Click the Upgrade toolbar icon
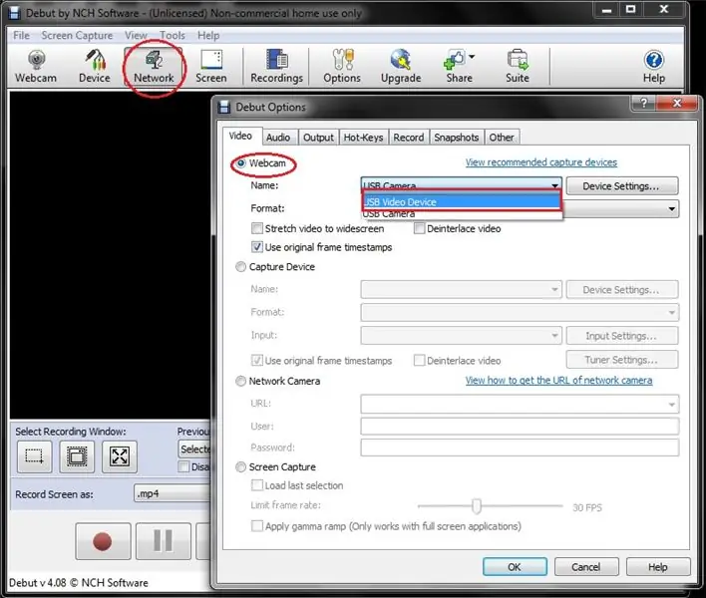 coord(401,67)
